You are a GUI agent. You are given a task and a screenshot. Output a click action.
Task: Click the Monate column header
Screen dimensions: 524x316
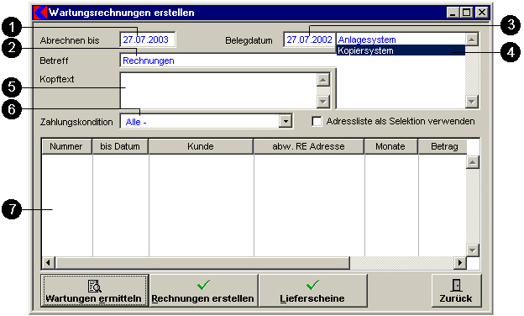tap(391, 146)
